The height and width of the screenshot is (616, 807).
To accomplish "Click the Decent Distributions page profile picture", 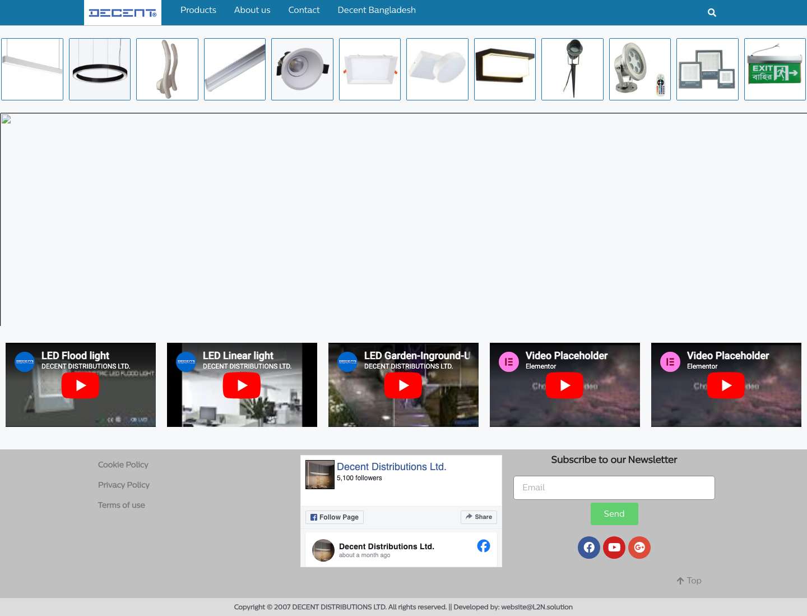I will tap(320, 475).
